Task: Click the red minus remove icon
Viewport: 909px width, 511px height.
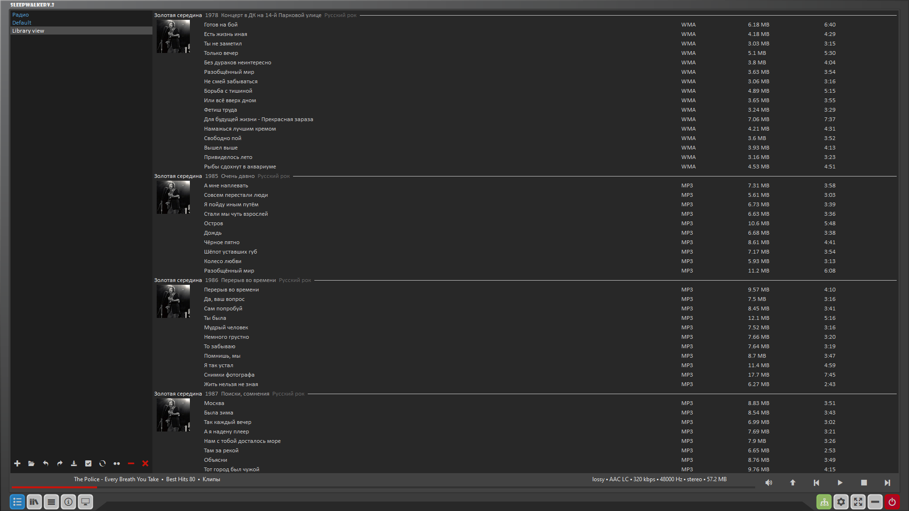Action: 131,464
